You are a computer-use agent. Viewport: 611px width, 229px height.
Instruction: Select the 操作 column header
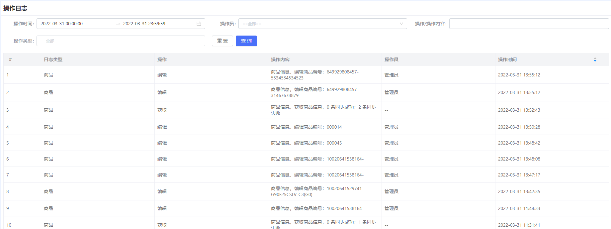(162, 59)
